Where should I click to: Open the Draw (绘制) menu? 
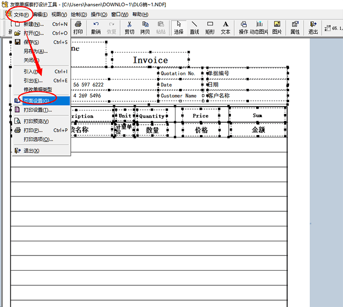[x=79, y=14]
